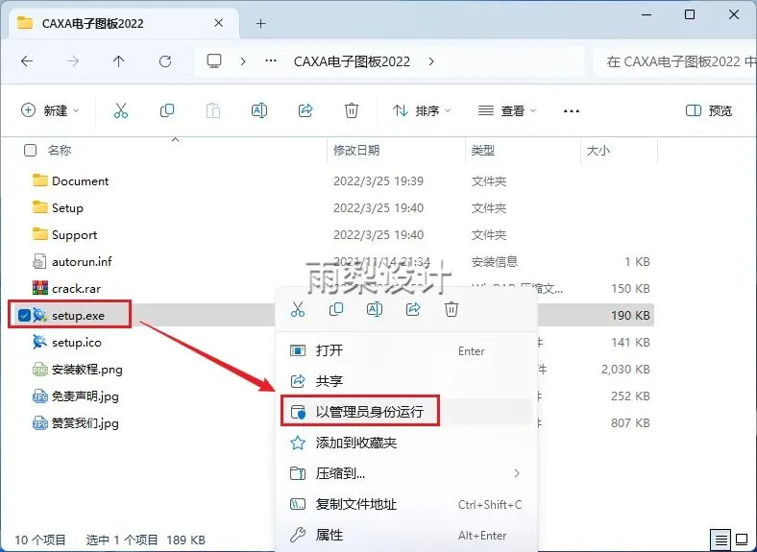Click the crack.rar archive icon
The image size is (757, 552).
point(40,288)
